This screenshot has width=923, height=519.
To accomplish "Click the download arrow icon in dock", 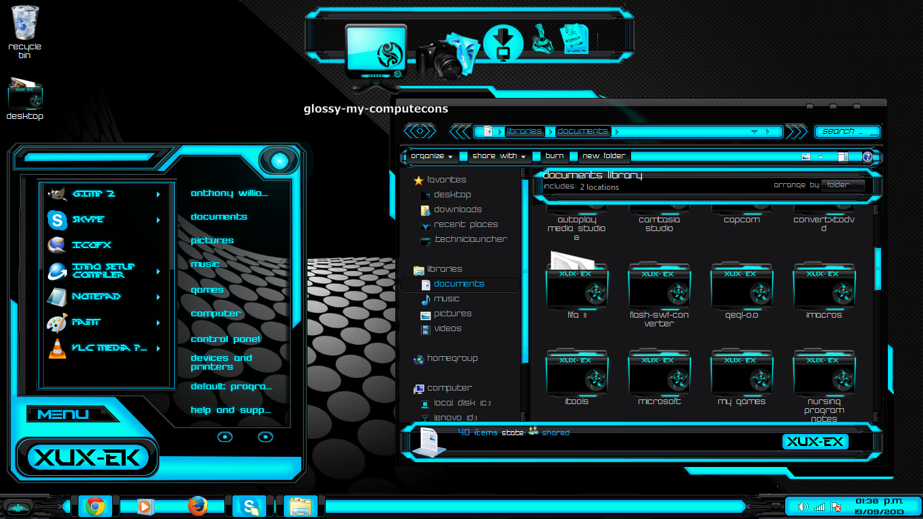I will [x=503, y=43].
